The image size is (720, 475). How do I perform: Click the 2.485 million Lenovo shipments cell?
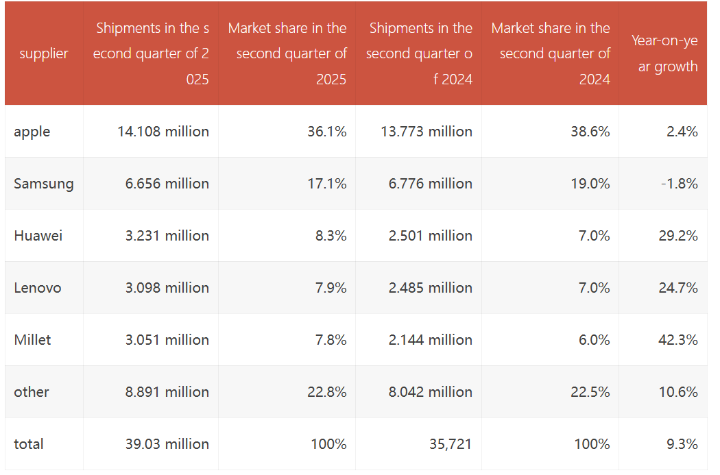point(430,288)
